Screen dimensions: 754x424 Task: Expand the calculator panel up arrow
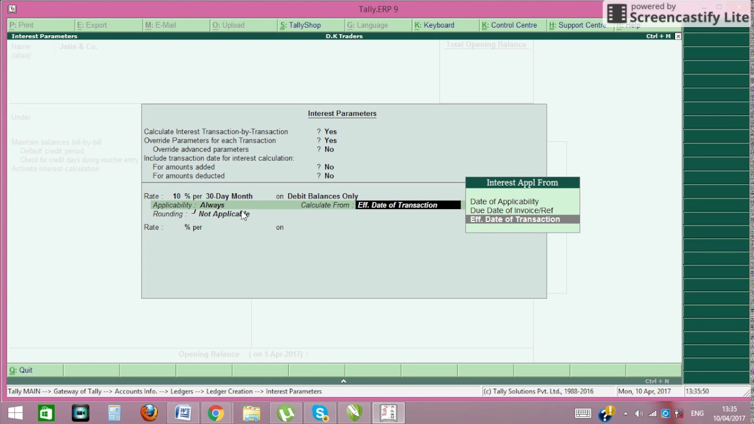pos(343,381)
